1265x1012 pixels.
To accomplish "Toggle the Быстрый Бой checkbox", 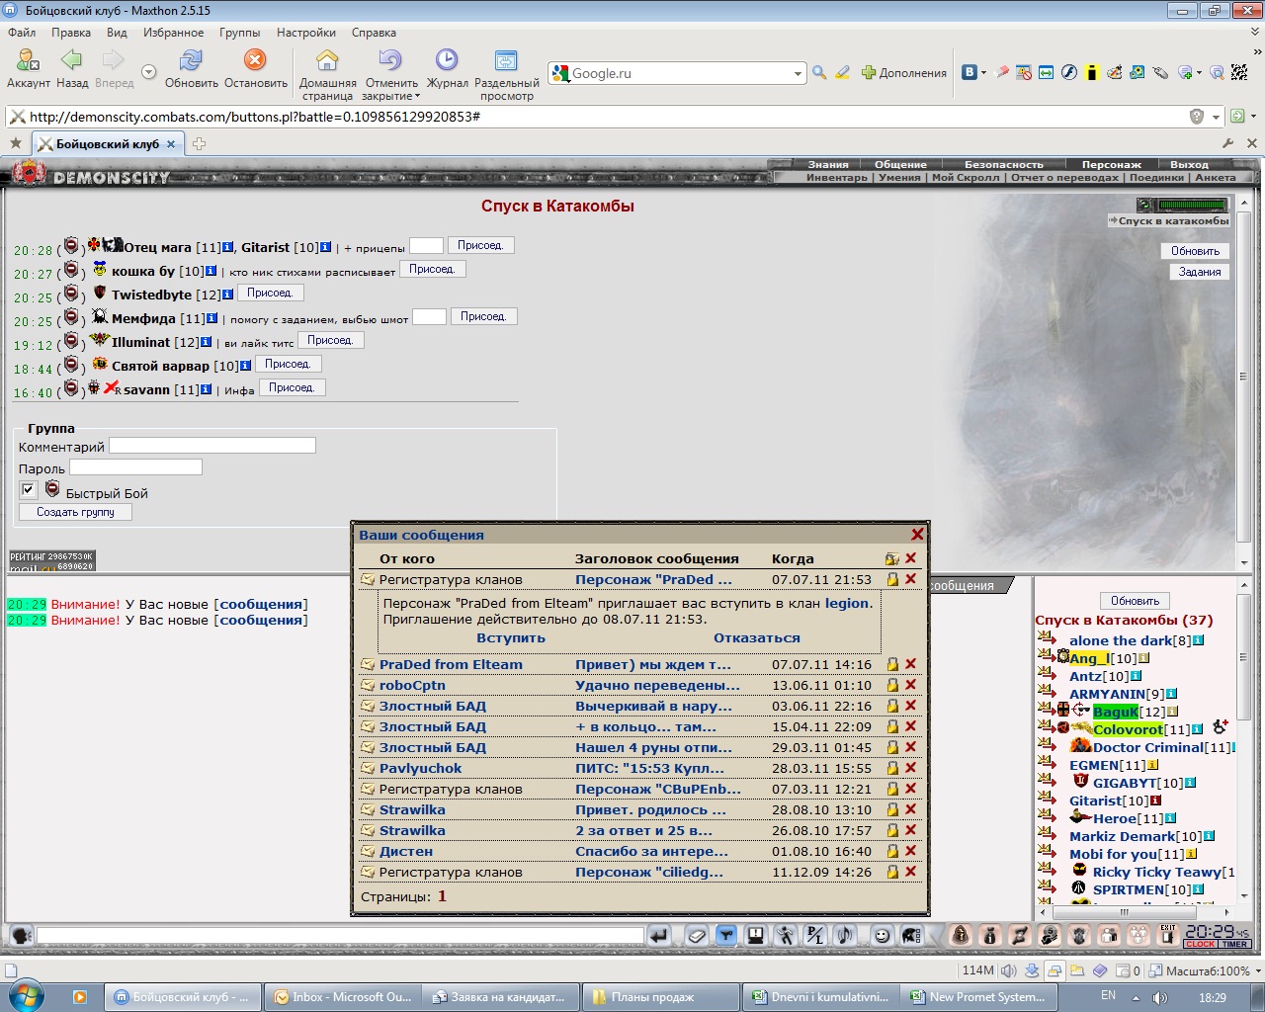I will click(28, 489).
